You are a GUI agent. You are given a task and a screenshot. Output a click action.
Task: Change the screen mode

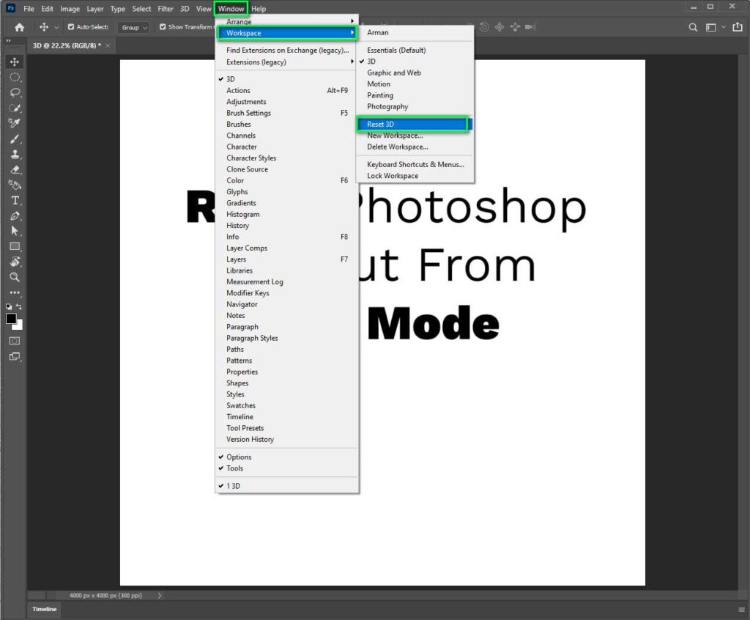[15, 357]
